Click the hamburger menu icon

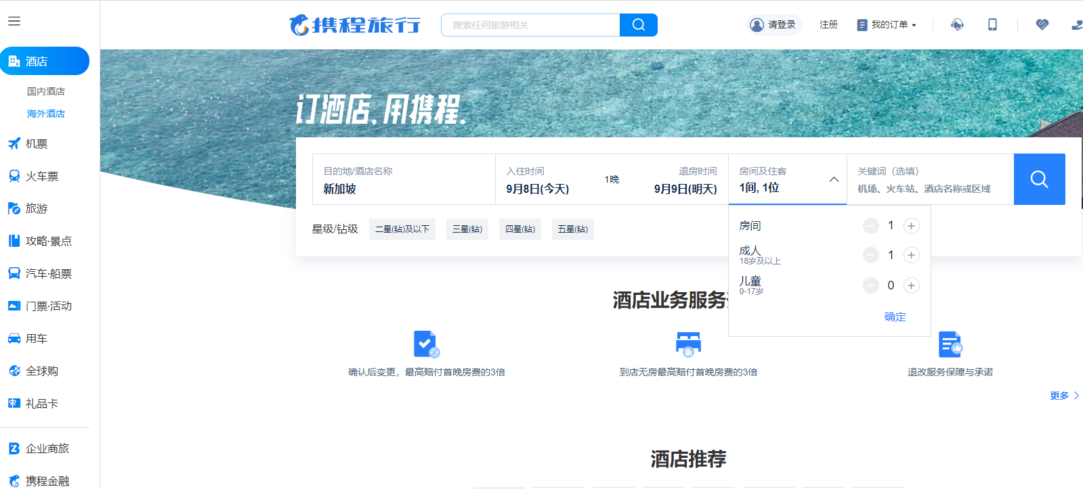(14, 21)
